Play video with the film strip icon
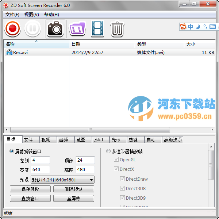The height and width of the screenshot is (219, 219). coord(97,28)
